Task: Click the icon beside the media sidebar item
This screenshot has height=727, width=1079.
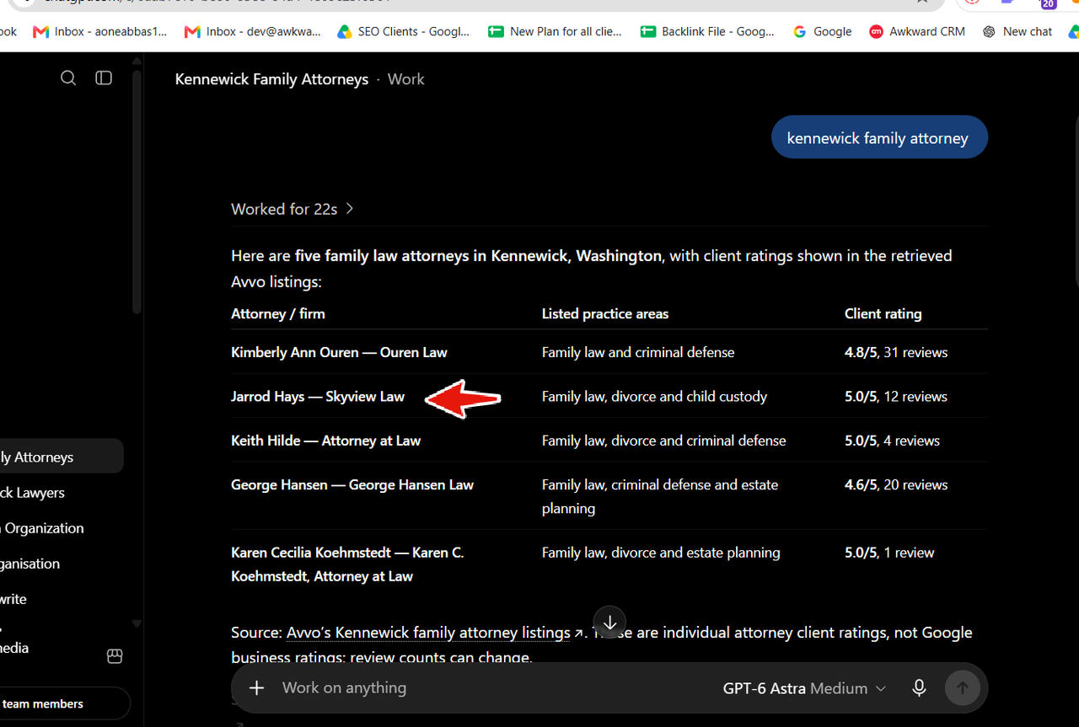Action: (x=115, y=656)
